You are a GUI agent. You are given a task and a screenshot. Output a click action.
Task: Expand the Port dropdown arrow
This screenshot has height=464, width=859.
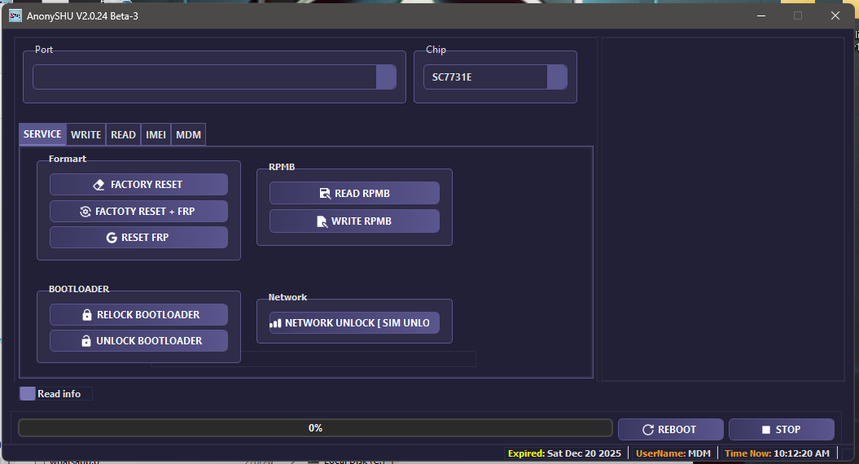386,77
